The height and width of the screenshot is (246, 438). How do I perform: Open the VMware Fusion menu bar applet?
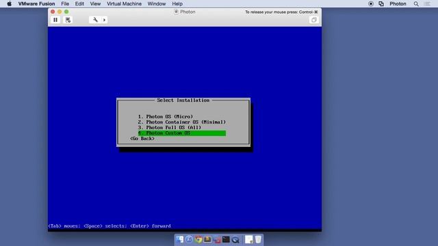381,3
